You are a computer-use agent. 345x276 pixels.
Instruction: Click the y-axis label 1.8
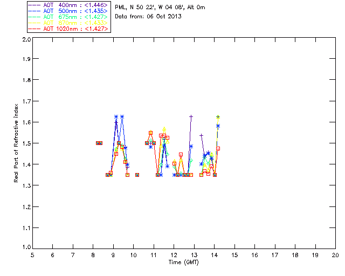[x=26, y=80]
